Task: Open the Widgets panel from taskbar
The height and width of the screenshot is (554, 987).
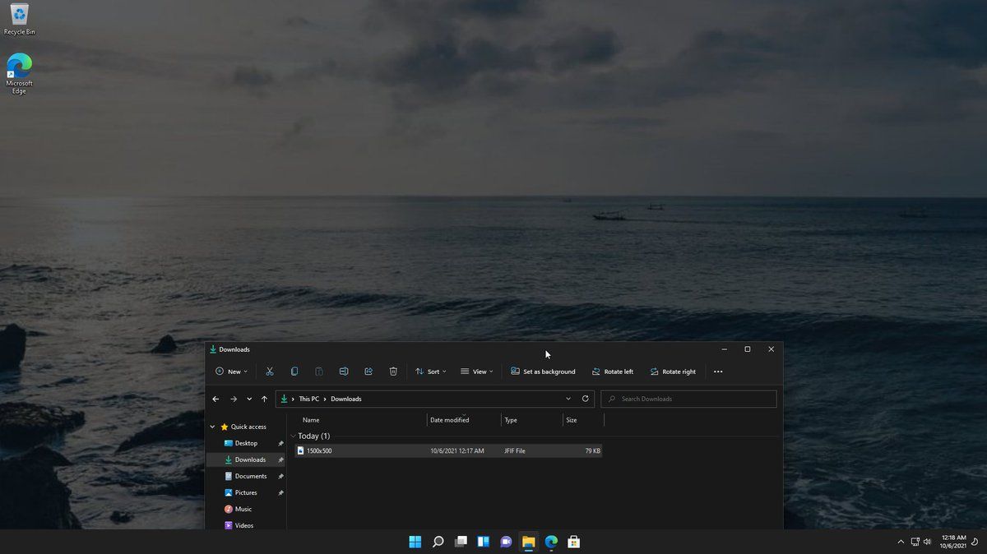Action: (x=484, y=542)
